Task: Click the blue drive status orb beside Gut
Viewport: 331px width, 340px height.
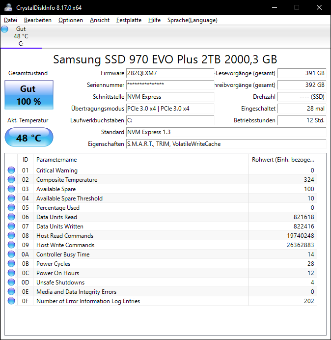Action: pyautogui.click(x=4, y=29)
